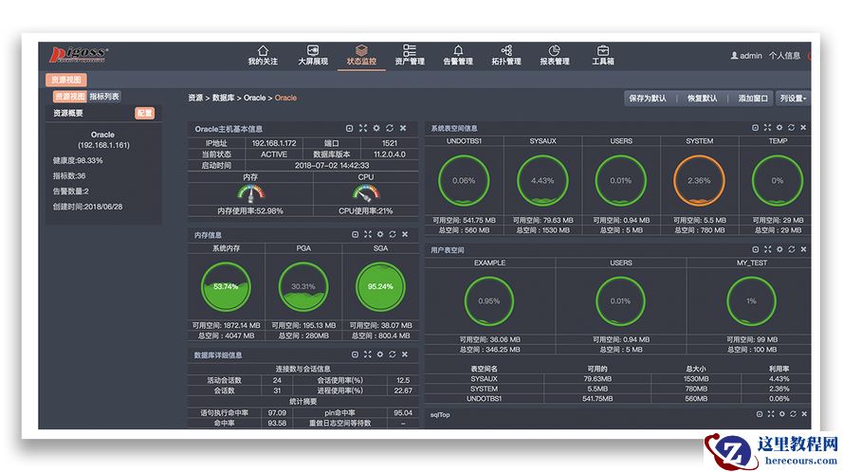Viewport: 843px width, 472px height.
Task: Open the 告警管理 bell navigation item
Action: (x=458, y=55)
